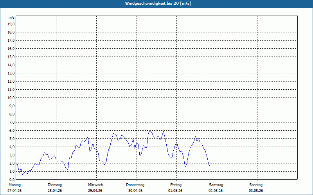Click the 16,0 axis label
This screenshot has height=195, width=313.
(x=11, y=48)
